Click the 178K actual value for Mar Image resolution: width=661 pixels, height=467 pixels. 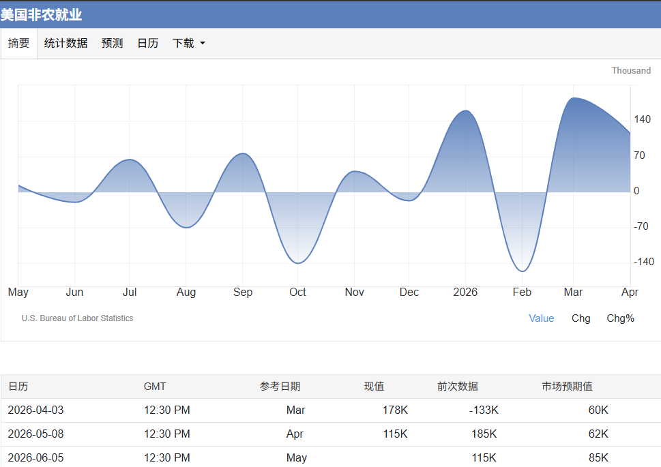(x=395, y=410)
